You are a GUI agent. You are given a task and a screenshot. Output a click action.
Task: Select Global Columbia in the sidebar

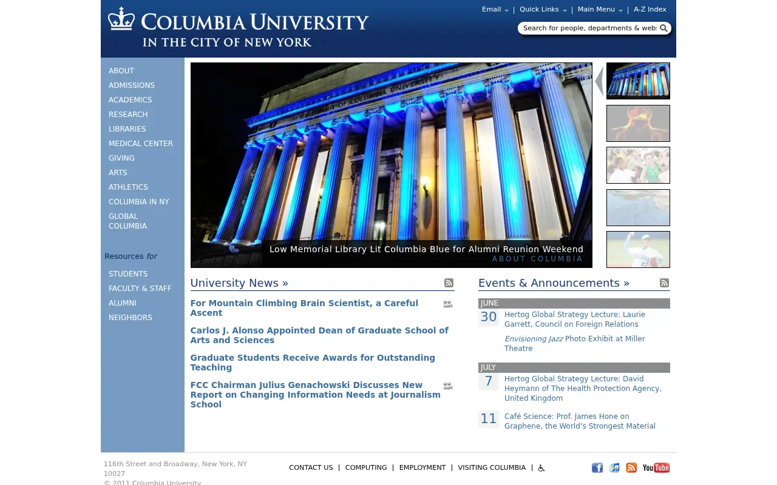coord(127,221)
